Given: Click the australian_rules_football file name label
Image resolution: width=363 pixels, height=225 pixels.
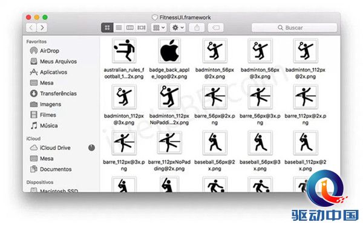Looking at the screenshot, I should click(x=124, y=73).
